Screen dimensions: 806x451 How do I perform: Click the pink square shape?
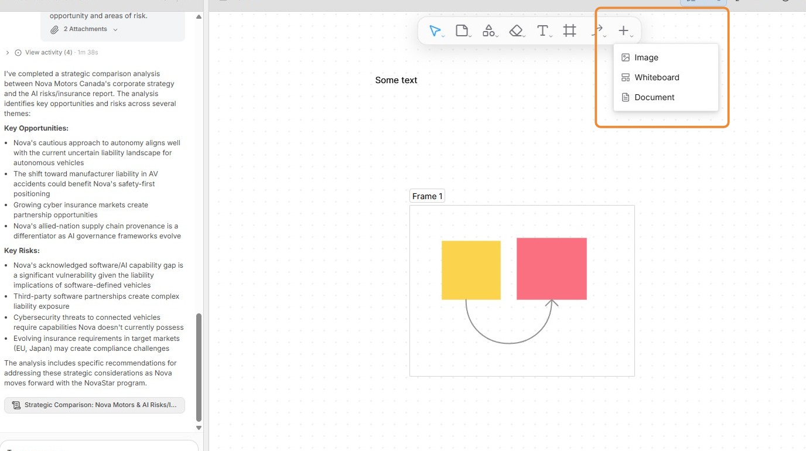click(552, 269)
